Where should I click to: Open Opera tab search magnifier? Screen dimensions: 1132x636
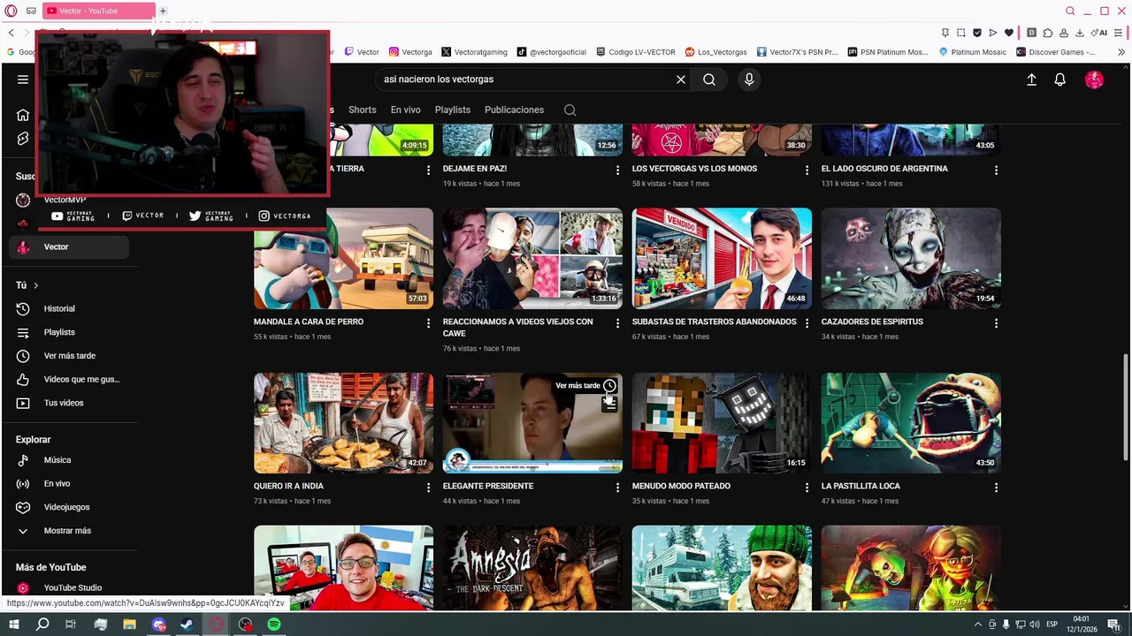click(1070, 11)
